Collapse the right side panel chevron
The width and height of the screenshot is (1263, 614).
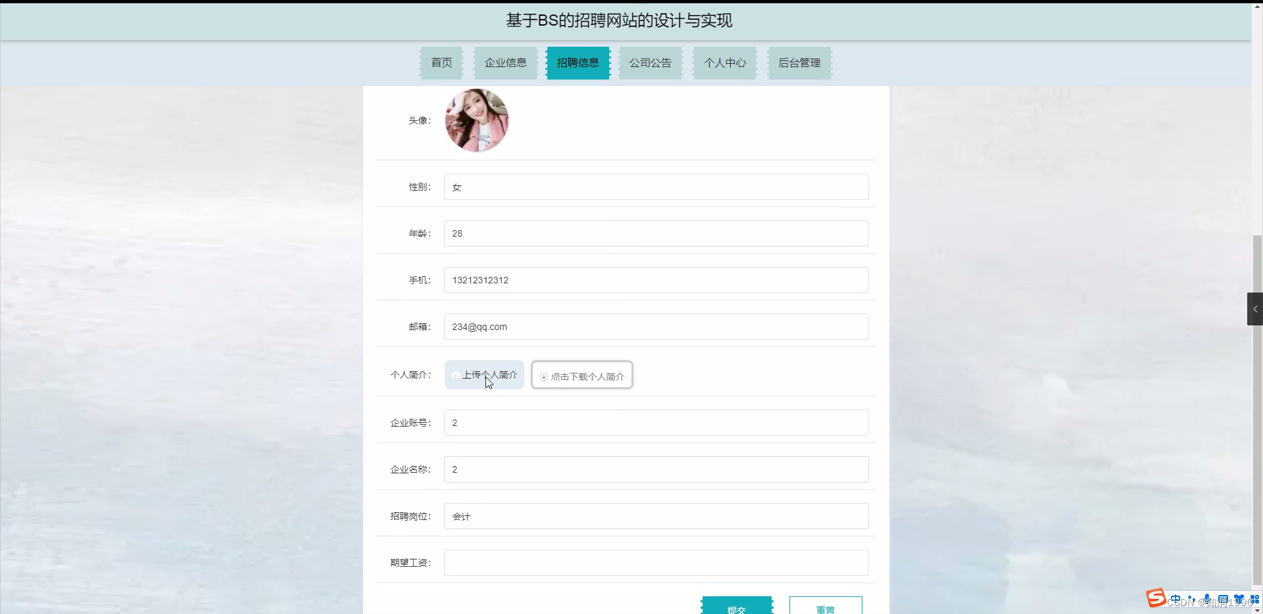pos(1255,309)
